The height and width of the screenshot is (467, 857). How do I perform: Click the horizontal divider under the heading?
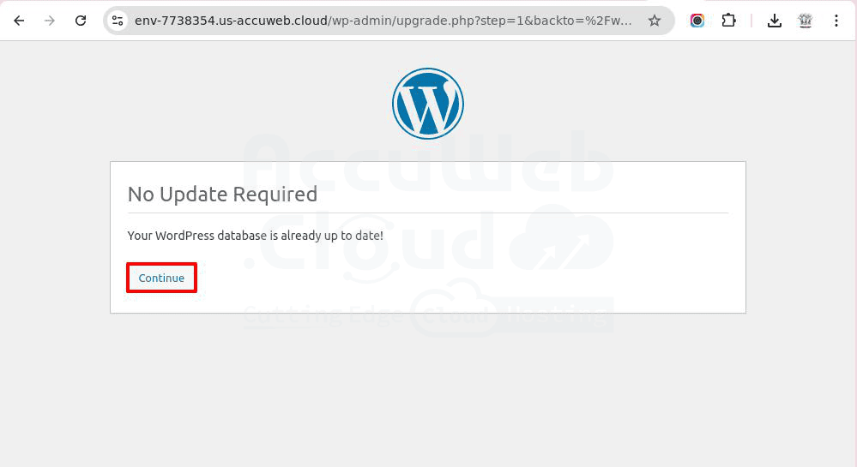pos(427,213)
